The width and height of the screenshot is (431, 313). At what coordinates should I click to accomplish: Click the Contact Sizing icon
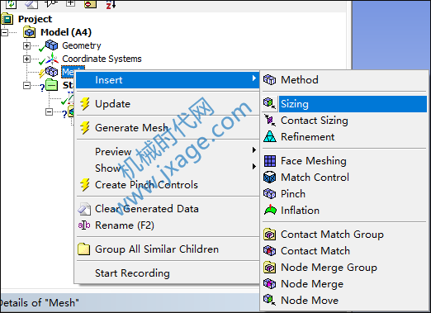(x=270, y=121)
